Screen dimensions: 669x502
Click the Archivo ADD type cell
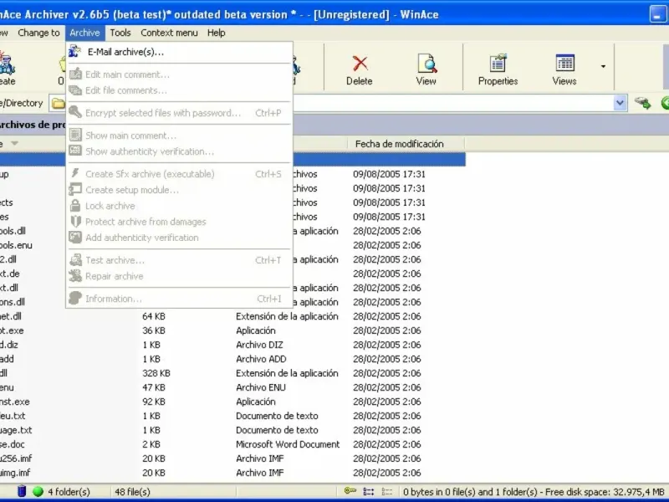coord(261,359)
